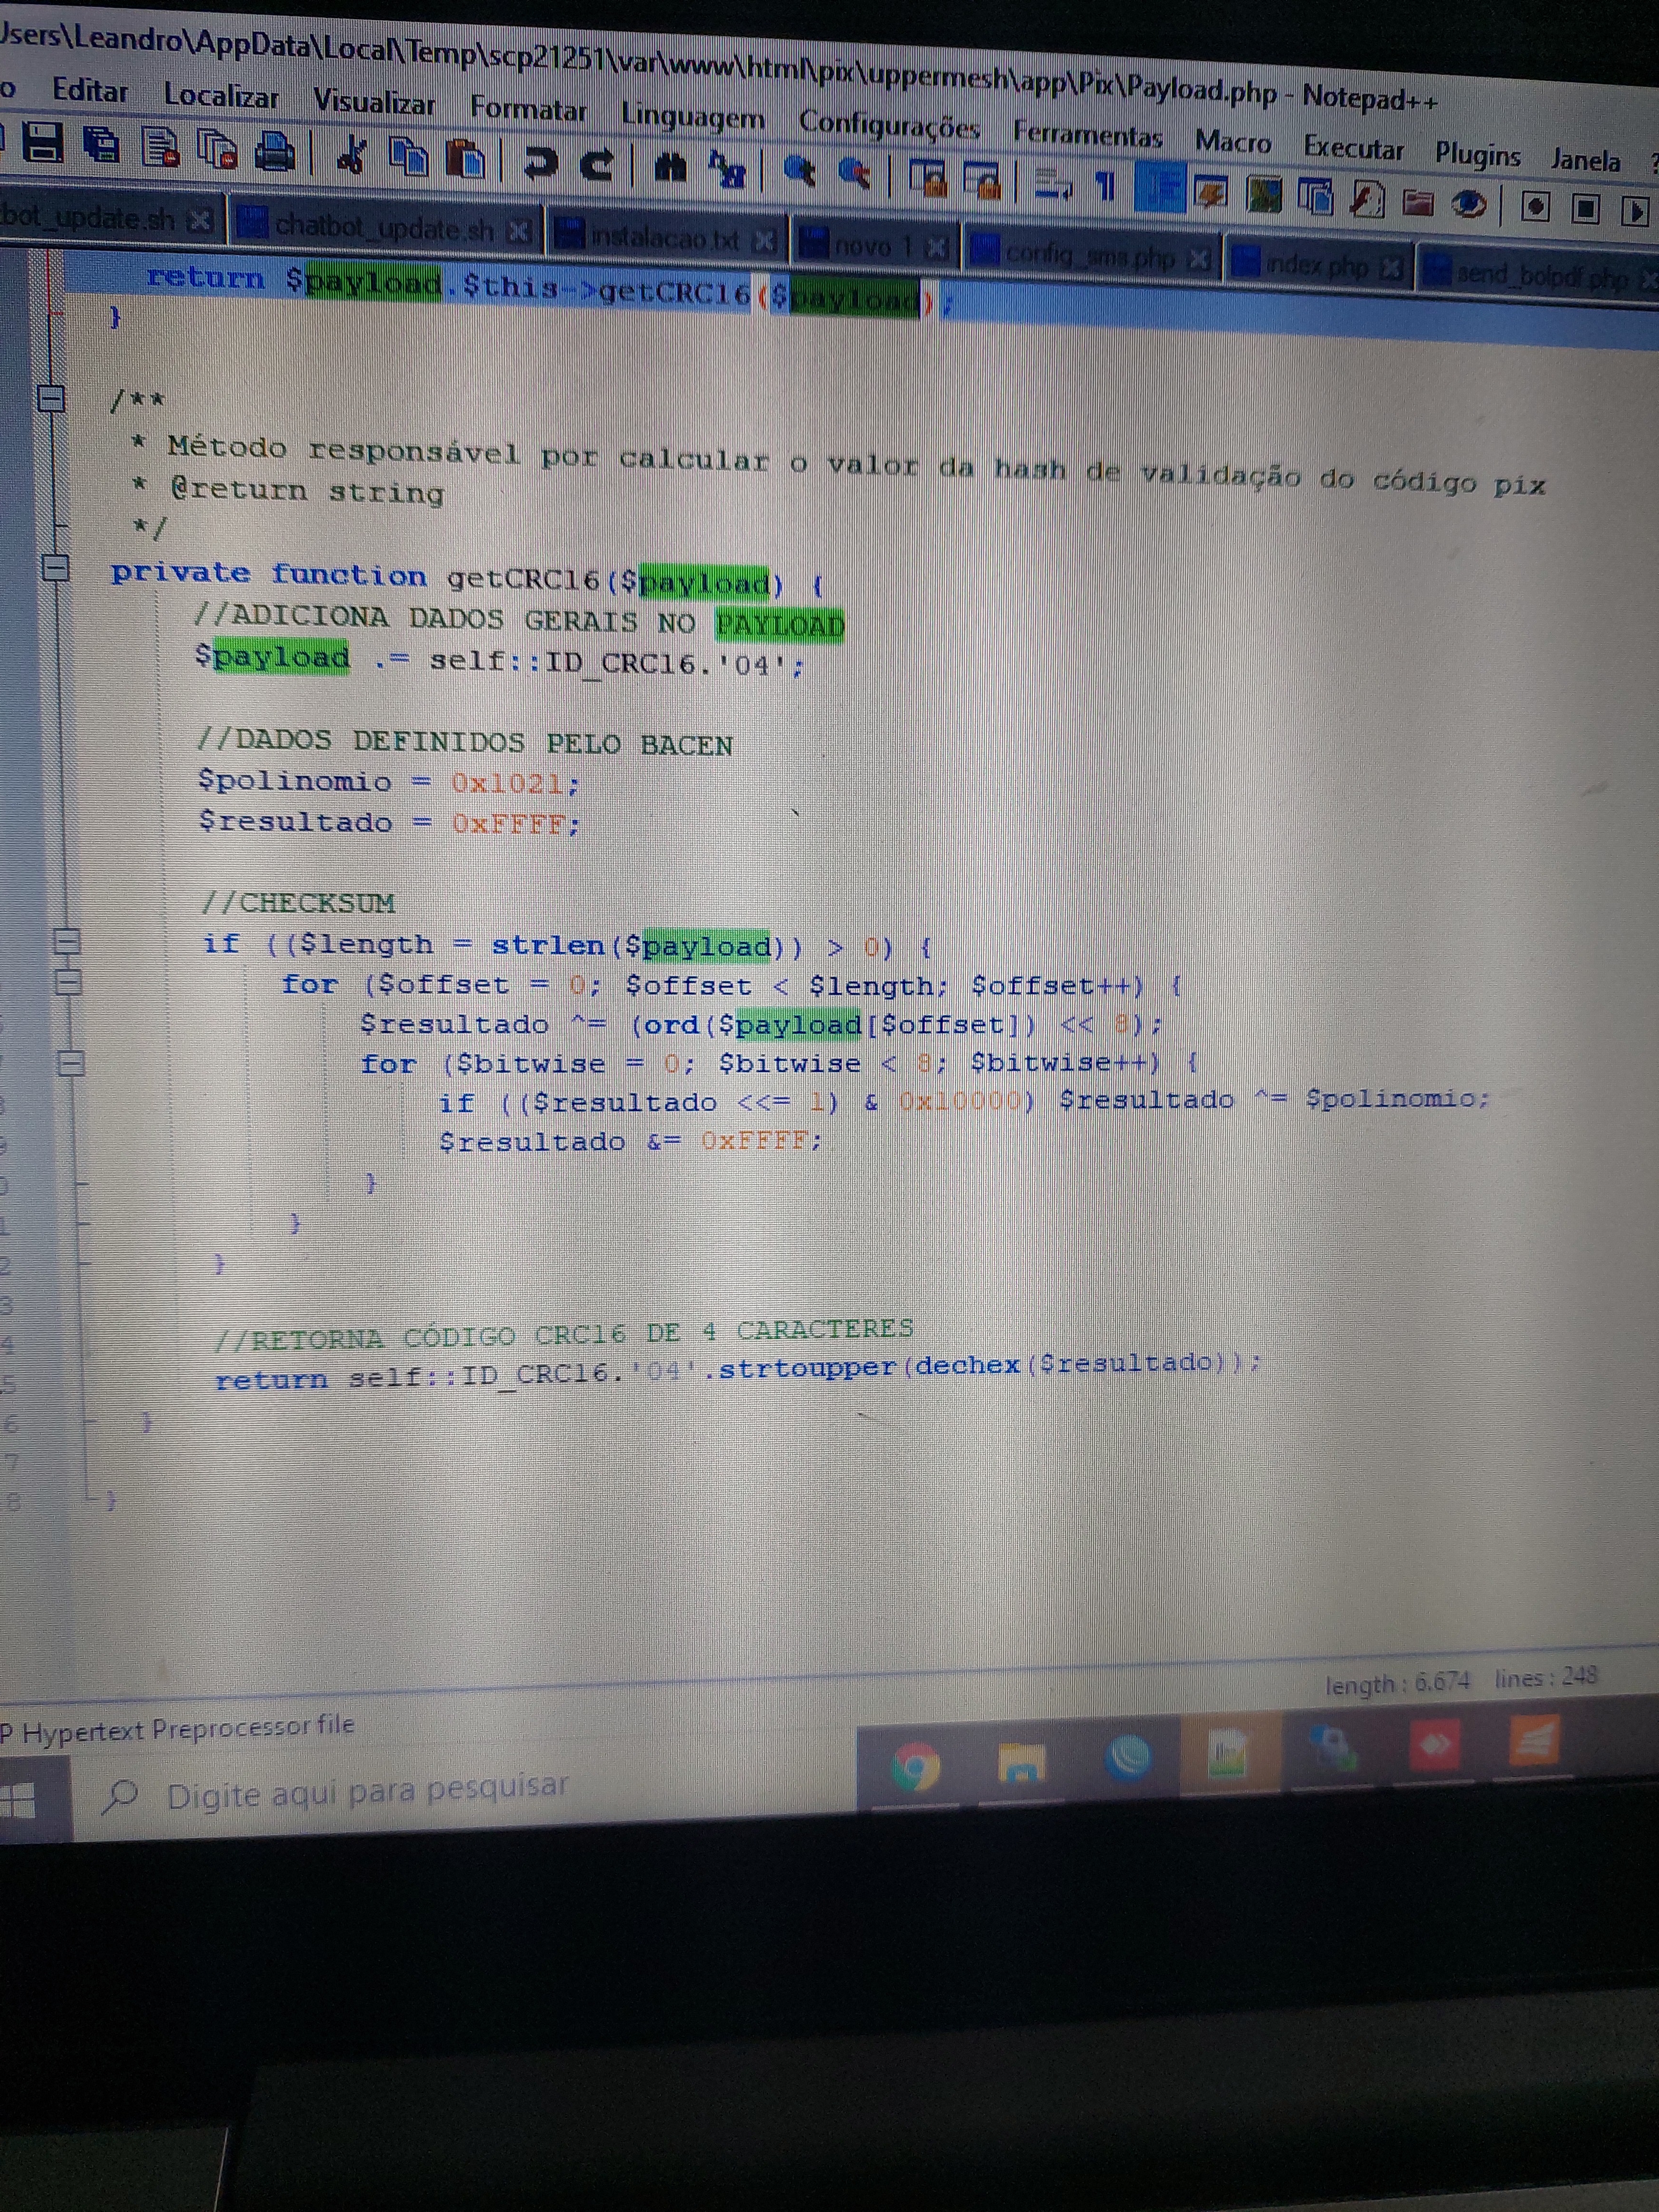Open the Visualizar menu
The width and height of the screenshot is (1659, 2212).
pos(374,102)
